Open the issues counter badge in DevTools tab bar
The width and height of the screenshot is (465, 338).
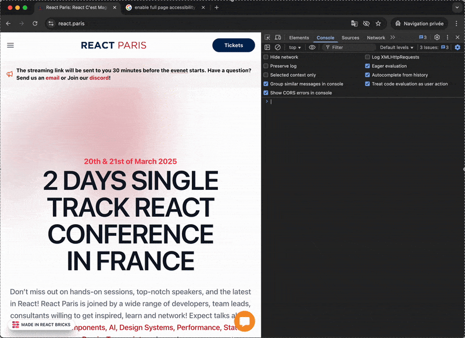click(423, 37)
